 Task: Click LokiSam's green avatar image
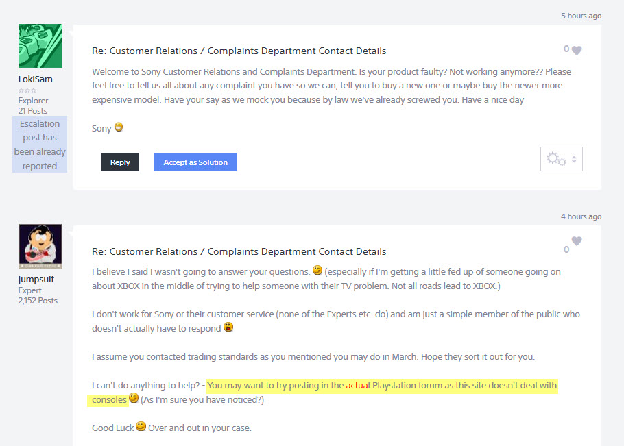[40, 46]
